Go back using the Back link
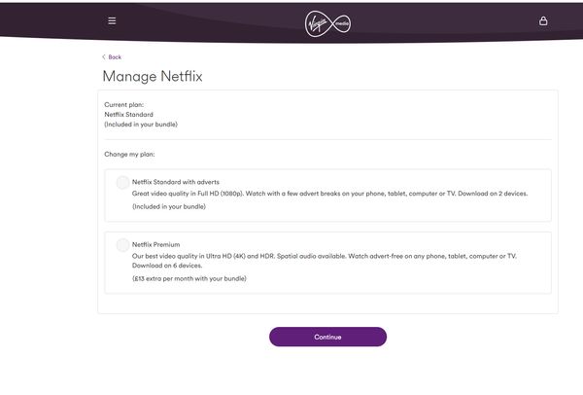The image size is (583, 395). point(115,57)
